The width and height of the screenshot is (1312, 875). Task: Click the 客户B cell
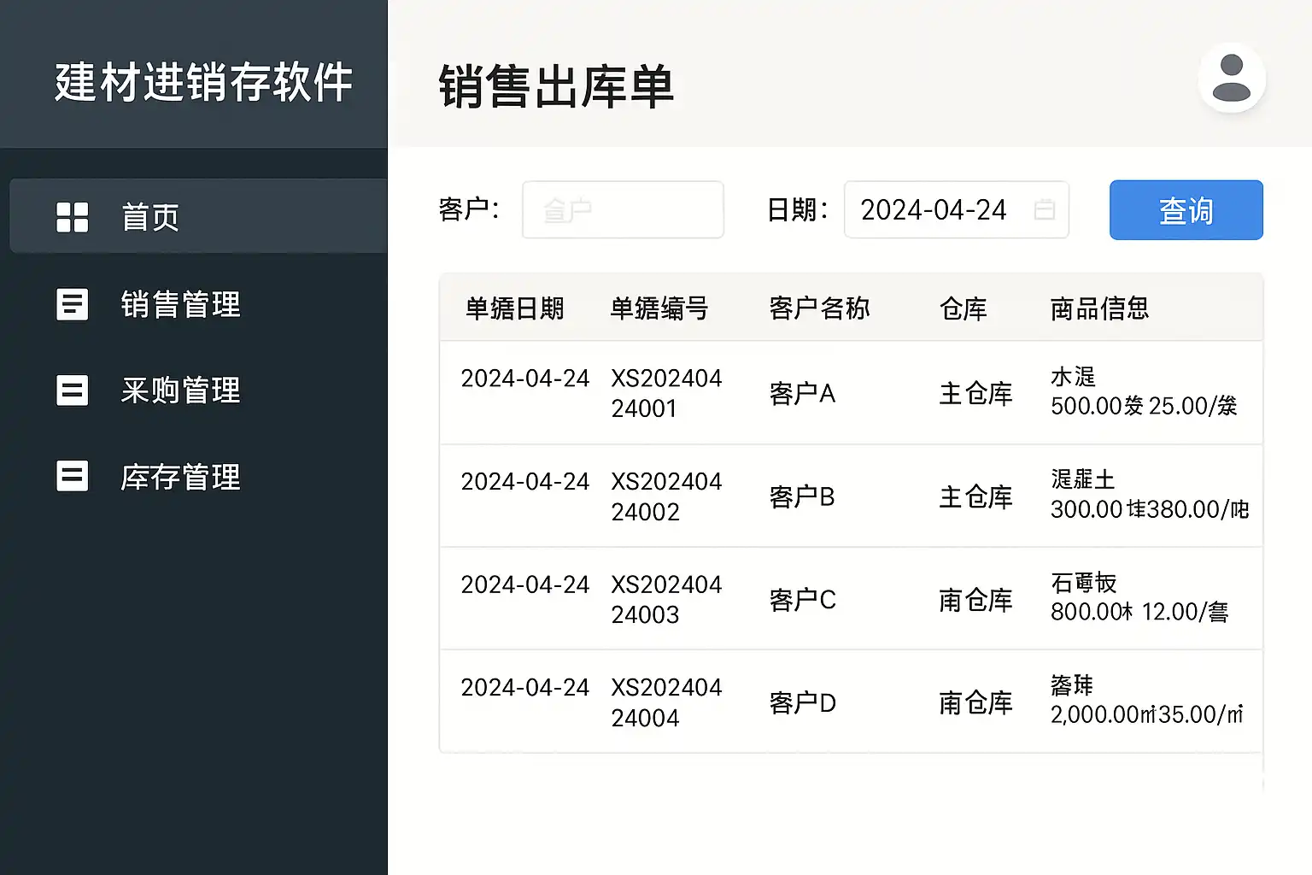tap(802, 496)
